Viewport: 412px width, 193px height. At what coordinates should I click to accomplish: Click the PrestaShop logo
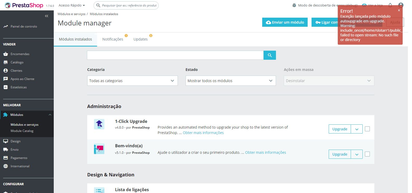(x=24, y=5)
